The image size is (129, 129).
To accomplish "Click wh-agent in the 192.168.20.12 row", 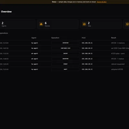I will [35, 59].
